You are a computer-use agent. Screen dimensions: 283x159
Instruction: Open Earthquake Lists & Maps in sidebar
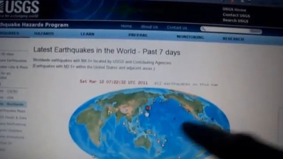[14, 67]
